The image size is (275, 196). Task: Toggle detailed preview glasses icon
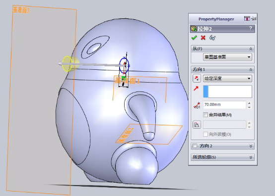212,38
